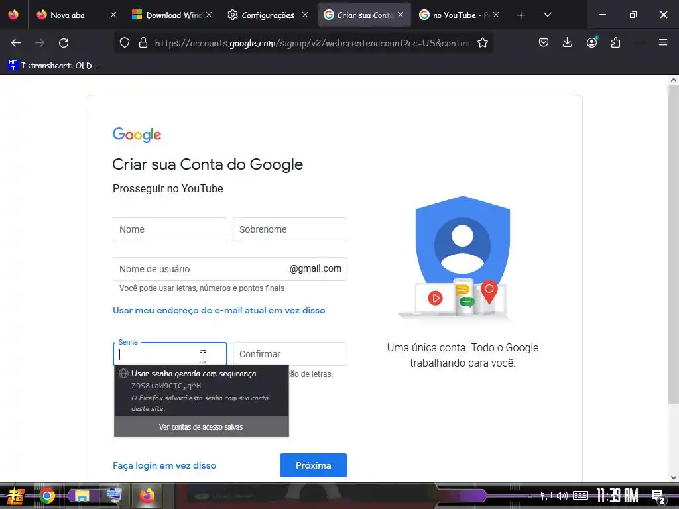Click the Próxima button
Image resolution: width=679 pixels, height=509 pixels.
click(x=314, y=465)
